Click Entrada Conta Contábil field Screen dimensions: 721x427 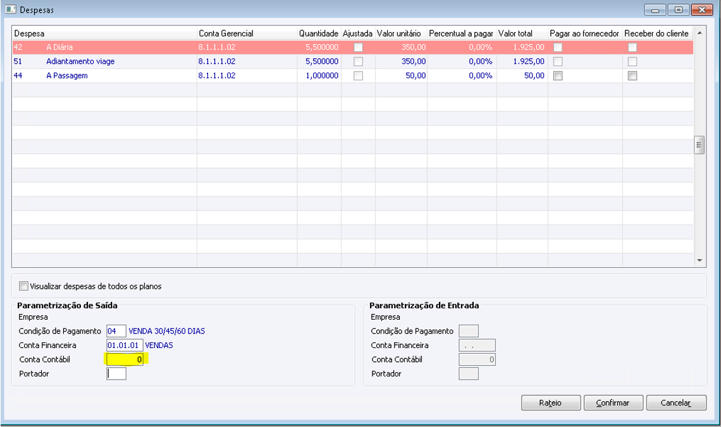478,359
